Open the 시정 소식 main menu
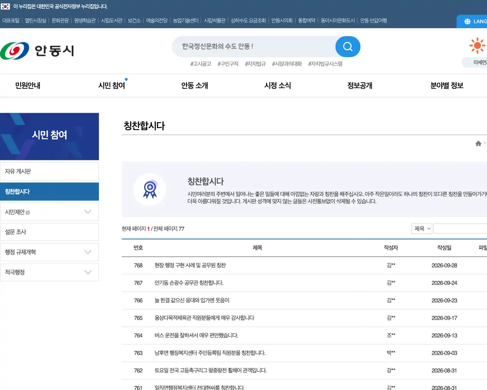 (x=278, y=86)
